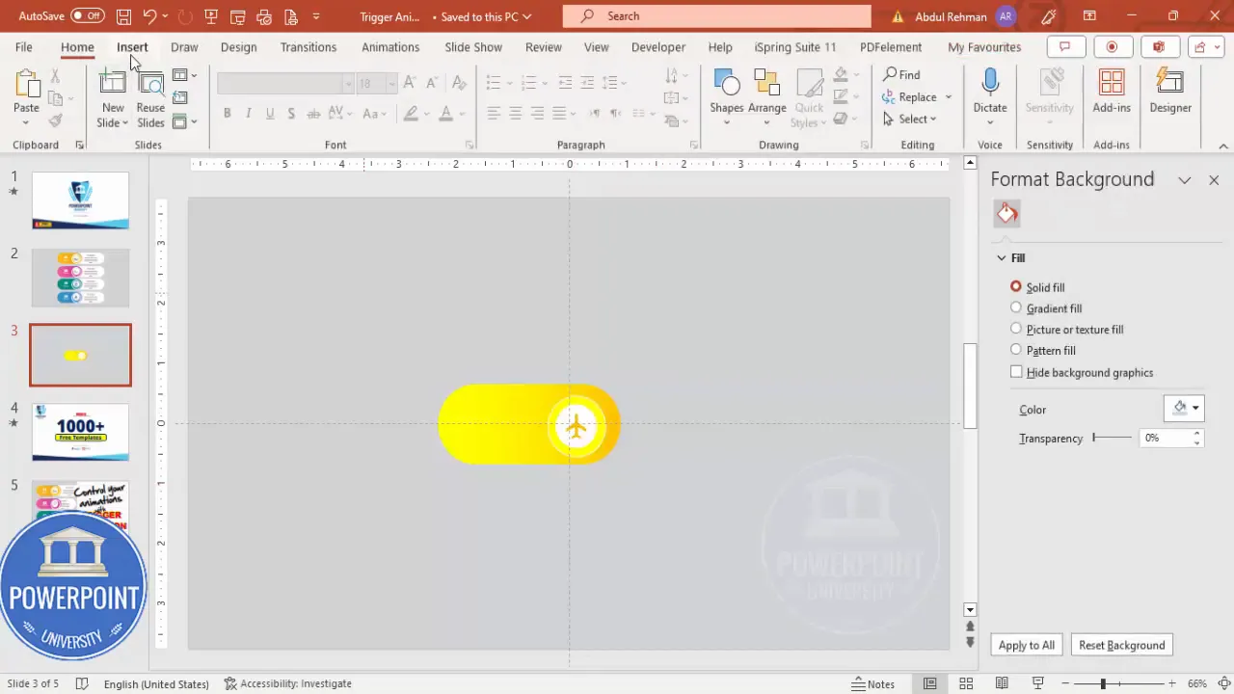Check Hide background graphics checkbox

pyautogui.click(x=1016, y=372)
